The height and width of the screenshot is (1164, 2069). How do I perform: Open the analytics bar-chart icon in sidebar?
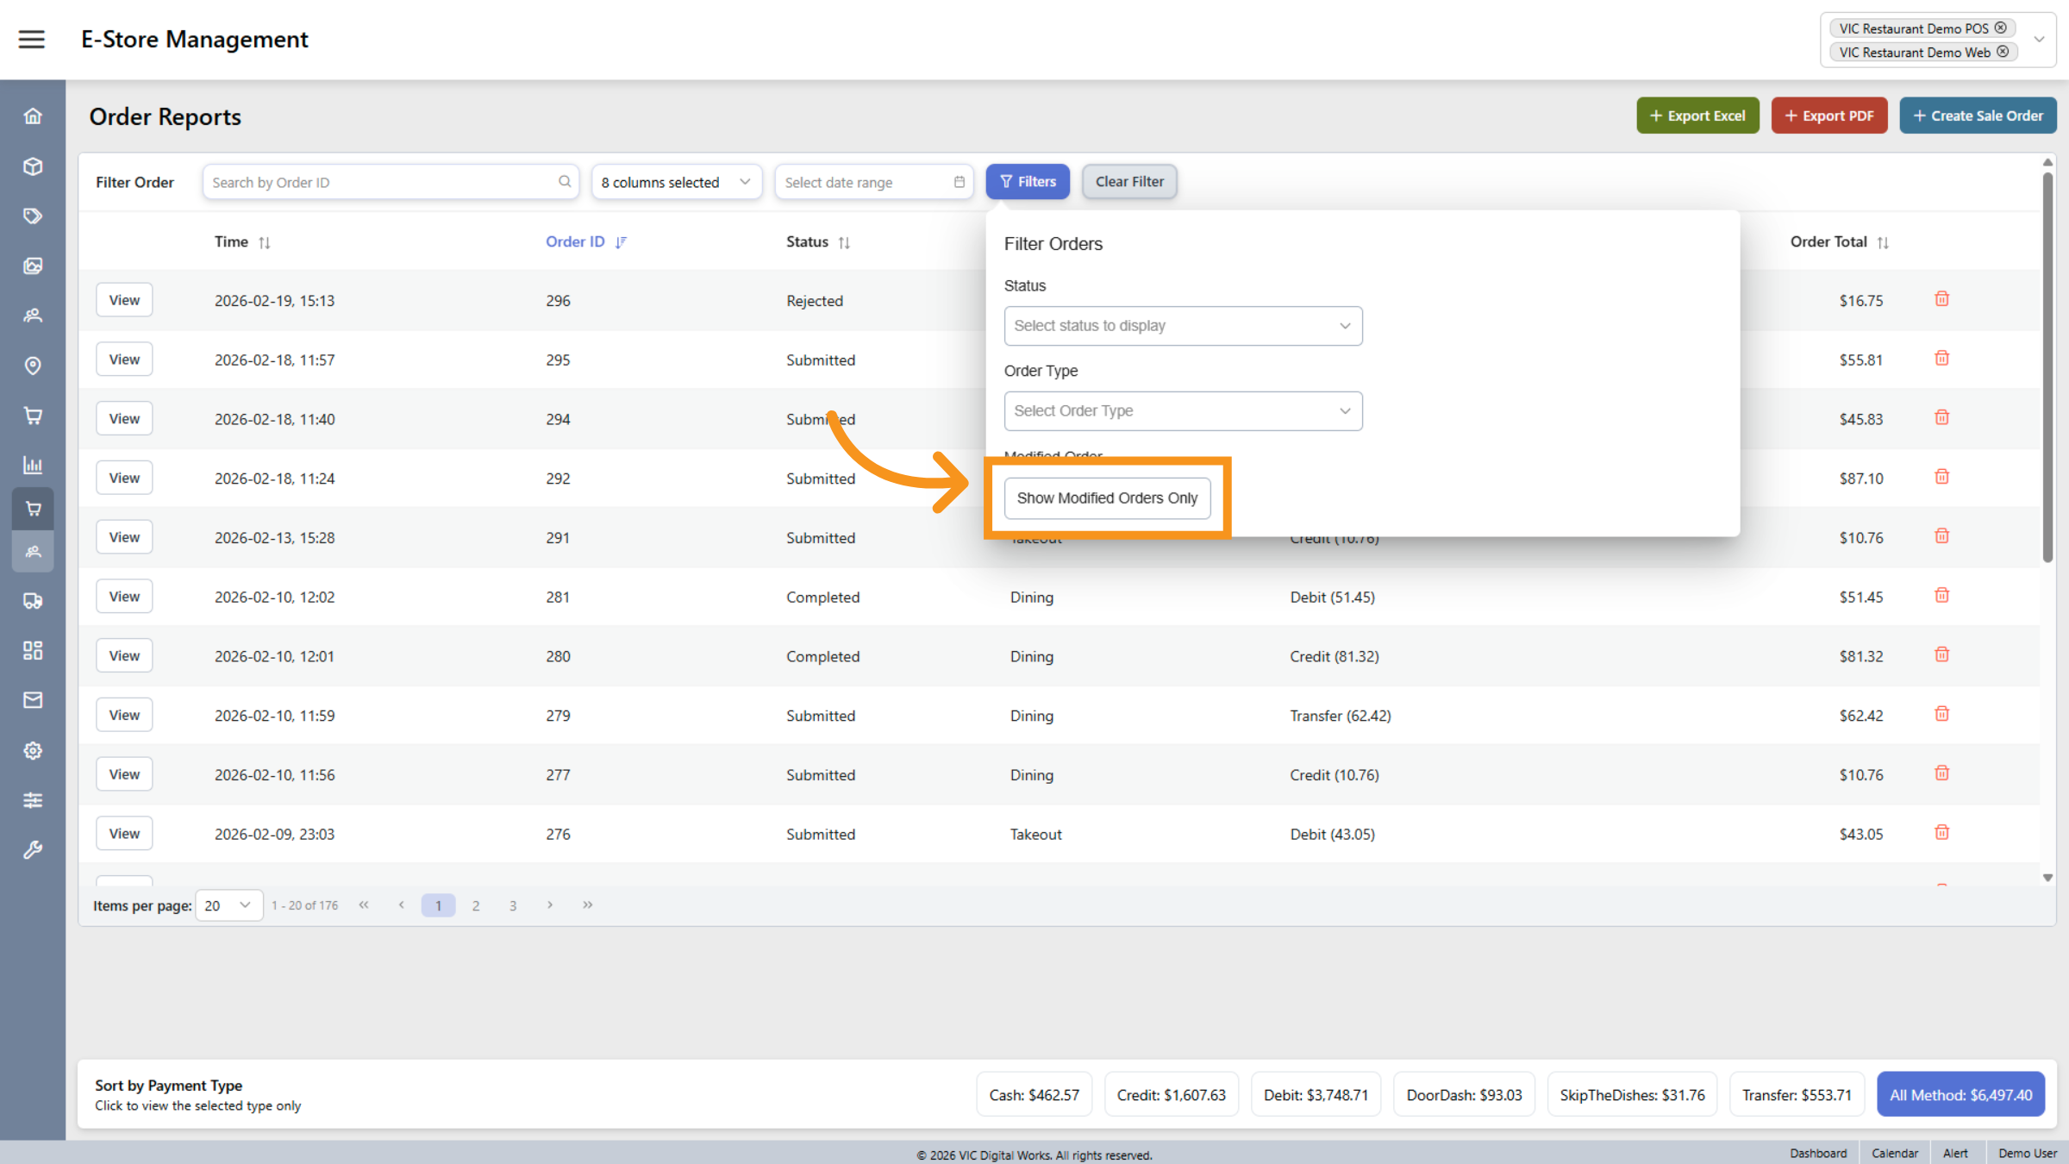point(33,465)
